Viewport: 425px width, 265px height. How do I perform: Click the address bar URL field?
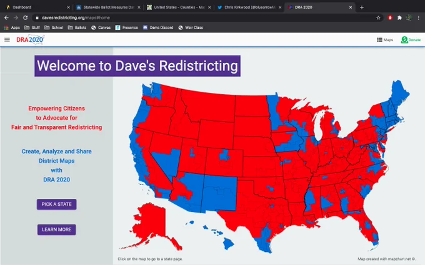(206, 17)
